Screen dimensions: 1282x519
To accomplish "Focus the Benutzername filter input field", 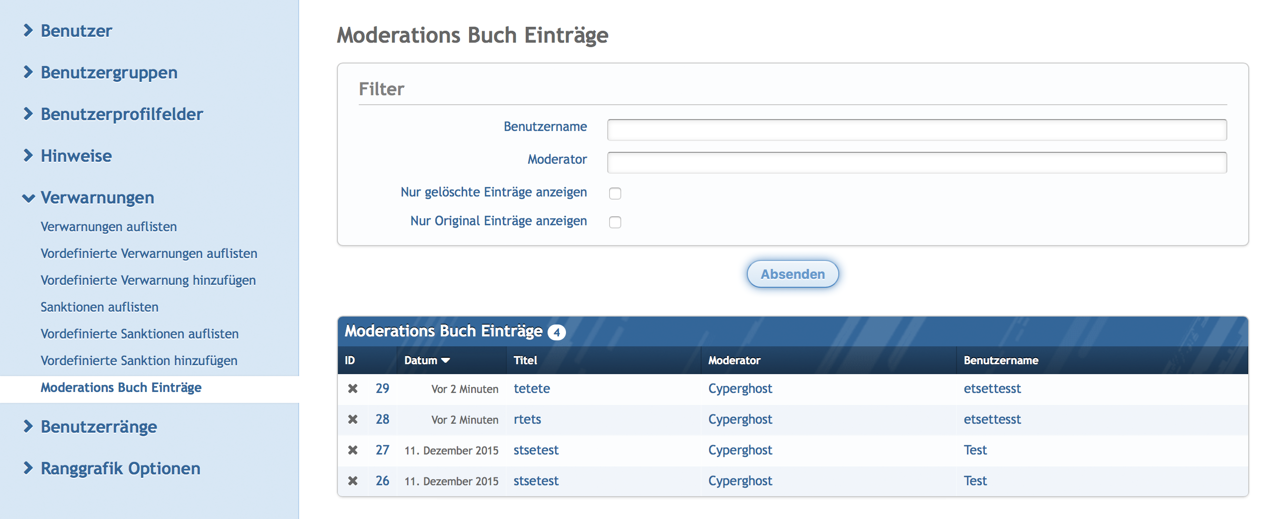I will (x=917, y=130).
